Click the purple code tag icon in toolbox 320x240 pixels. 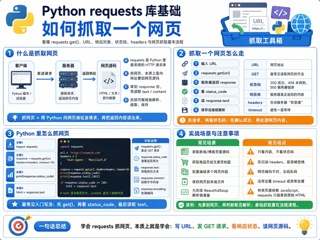click(x=281, y=12)
